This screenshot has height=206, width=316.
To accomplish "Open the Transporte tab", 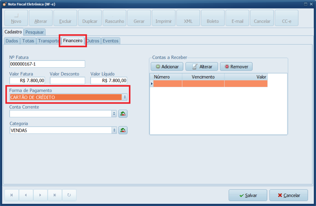I will click(x=48, y=41).
